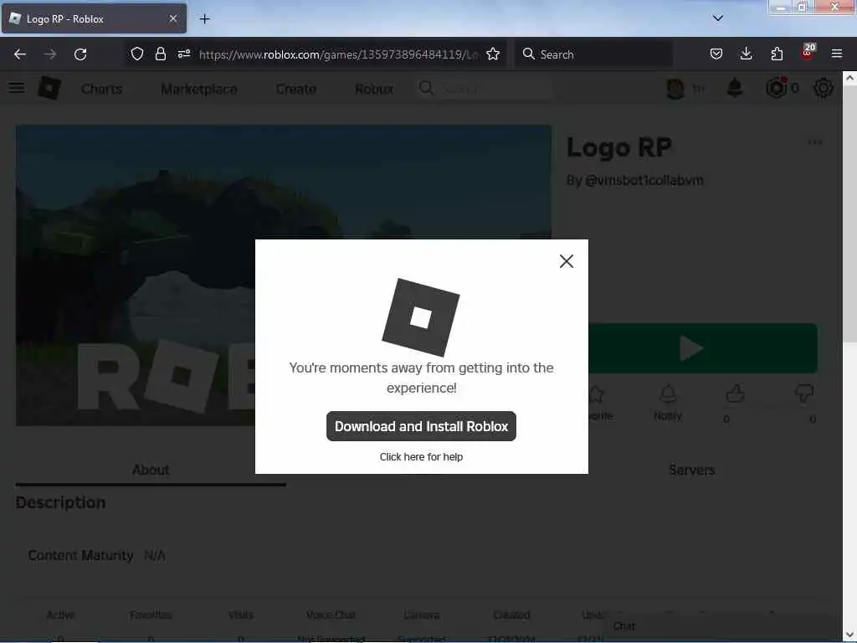857x643 pixels.
Task: Open the user avatar profile icon
Action: point(675,88)
